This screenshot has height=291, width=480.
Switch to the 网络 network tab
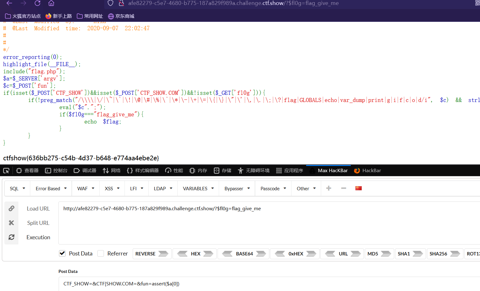pyautogui.click(x=111, y=171)
